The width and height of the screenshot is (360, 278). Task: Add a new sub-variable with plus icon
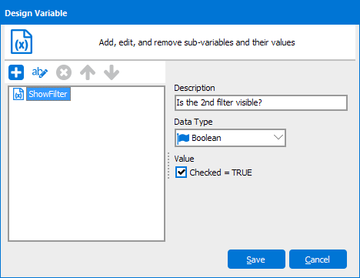click(x=16, y=72)
